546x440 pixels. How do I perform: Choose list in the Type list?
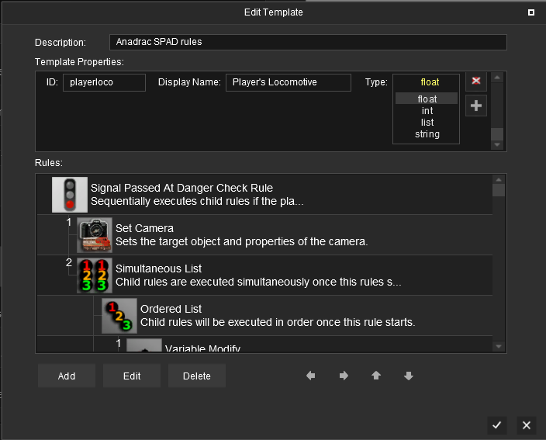[427, 123]
